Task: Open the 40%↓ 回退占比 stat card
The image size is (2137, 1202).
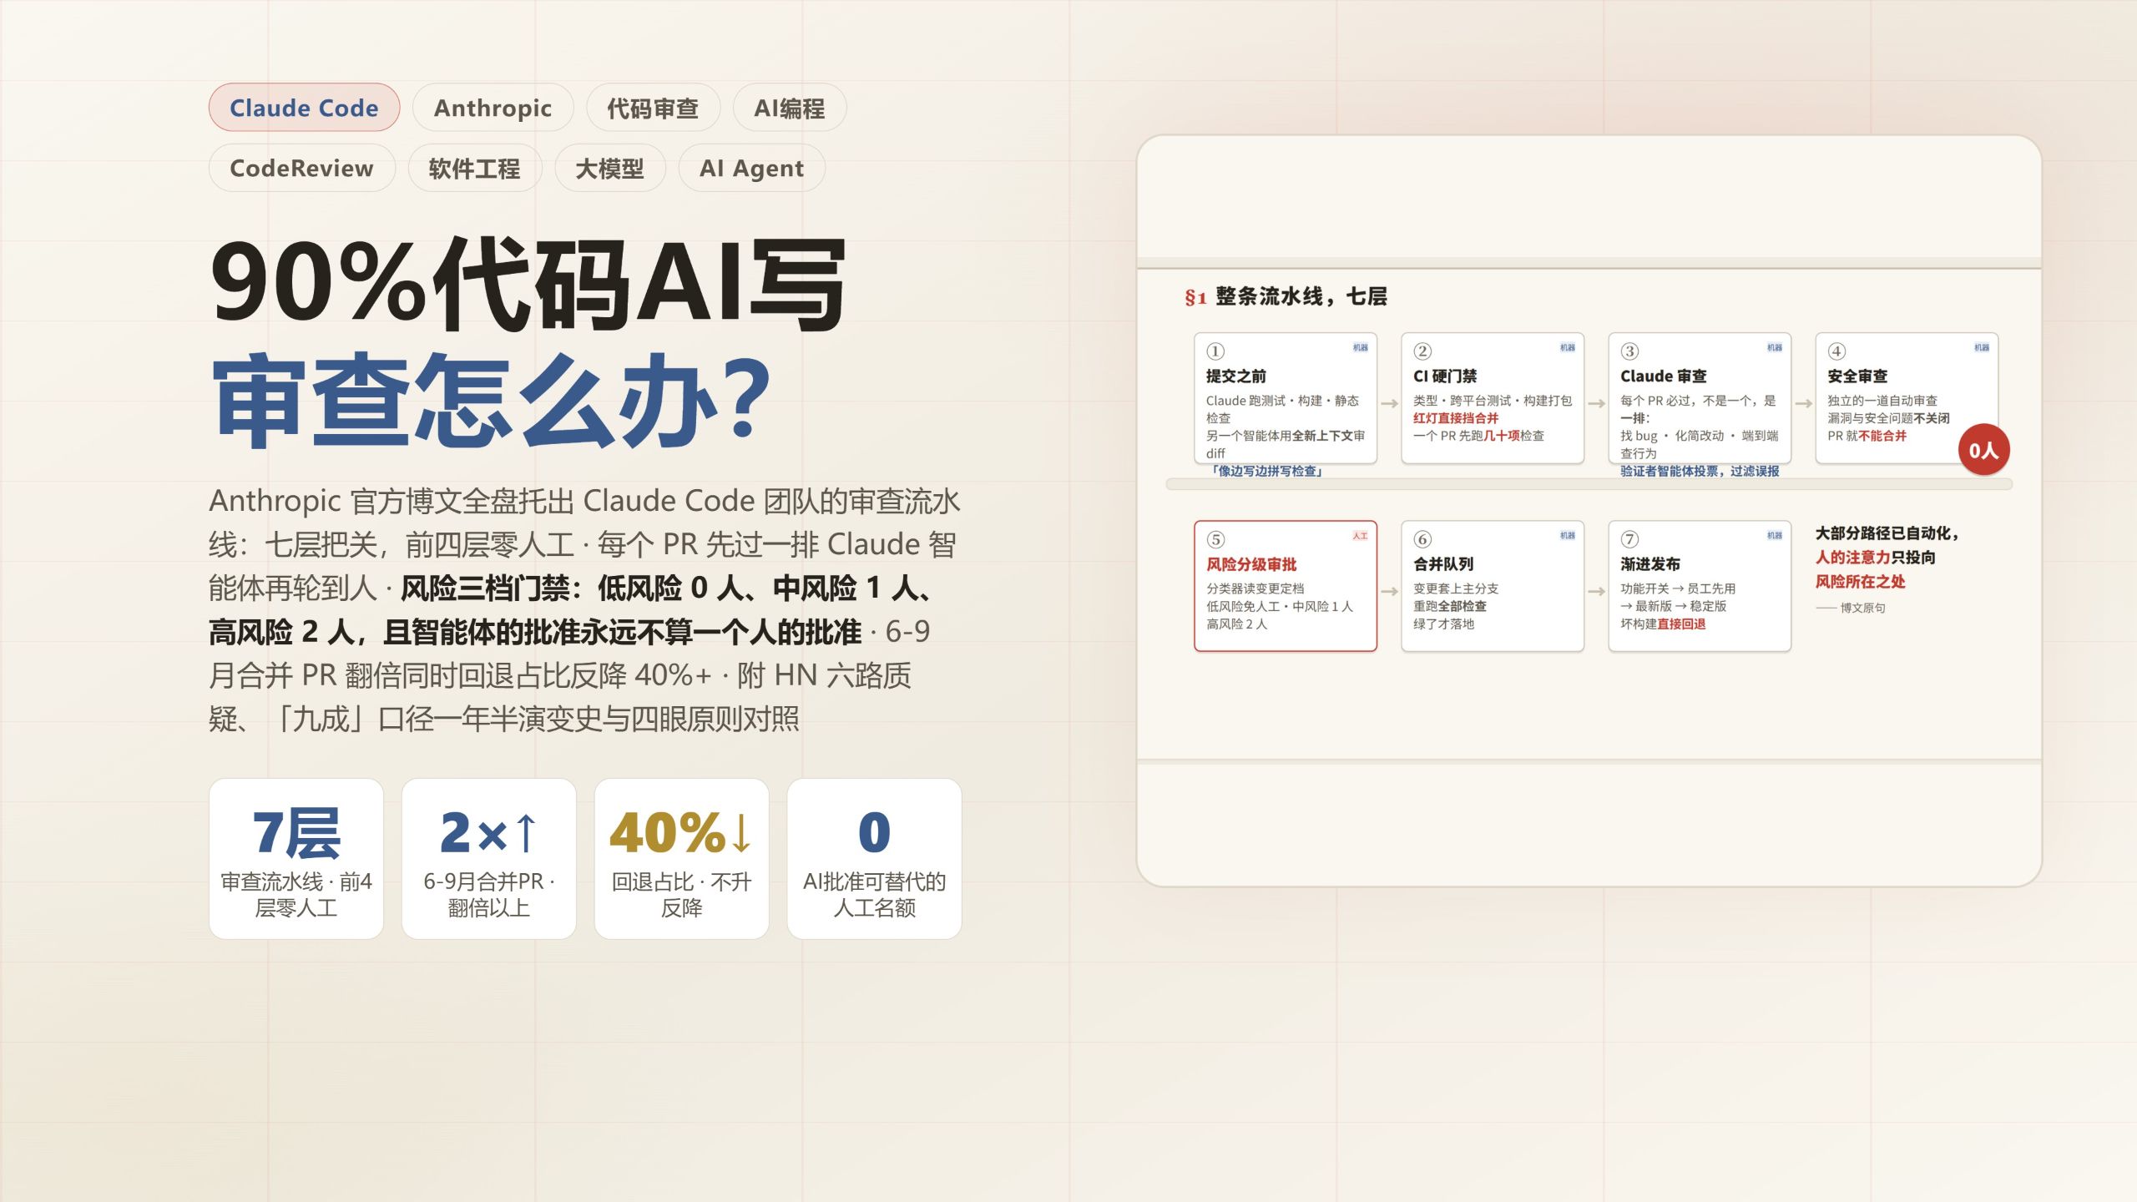Action: 682,859
